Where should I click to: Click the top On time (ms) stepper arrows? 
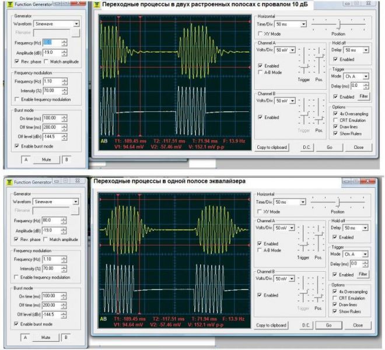click(64, 118)
